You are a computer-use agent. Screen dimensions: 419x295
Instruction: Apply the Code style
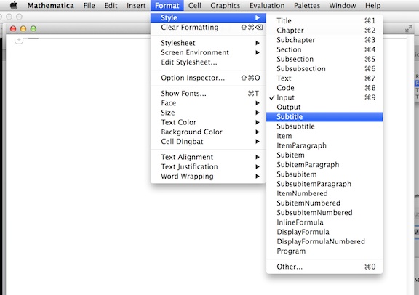click(324, 88)
